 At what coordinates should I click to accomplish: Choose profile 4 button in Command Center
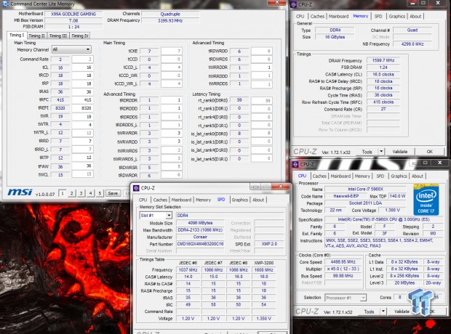pyautogui.click(x=90, y=193)
